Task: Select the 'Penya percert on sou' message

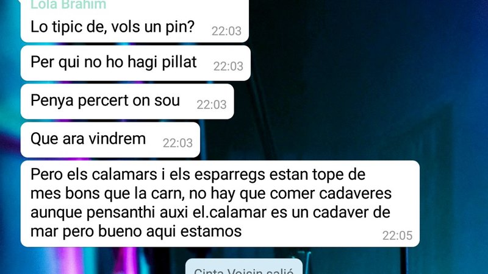Action: pyautogui.click(x=127, y=102)
